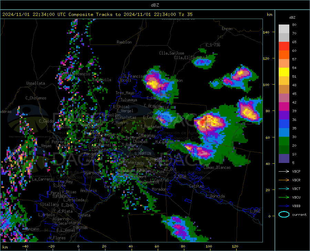Image resolution: width=310 pixels, height=251 pixels.
Task: Click the green VBCU arrow in legend
Action: coord(284,197)
